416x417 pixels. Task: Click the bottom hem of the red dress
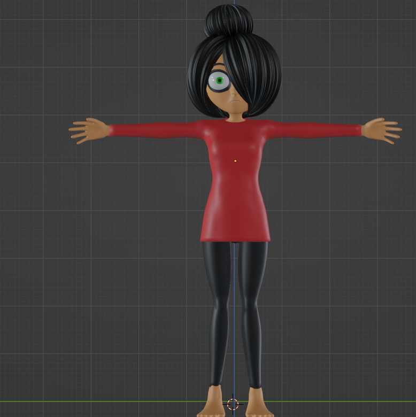235,238
